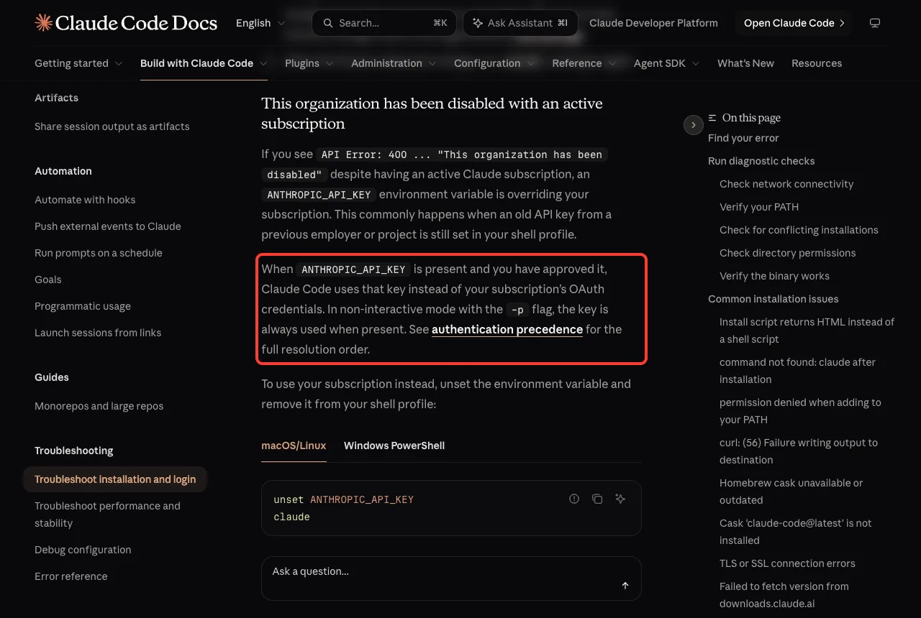
Task: Copy the unset ANTHROPIC_API_KEY code
Action: point(597,499)
